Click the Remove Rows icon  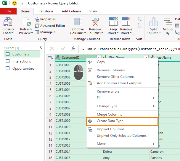click(126, 22)
